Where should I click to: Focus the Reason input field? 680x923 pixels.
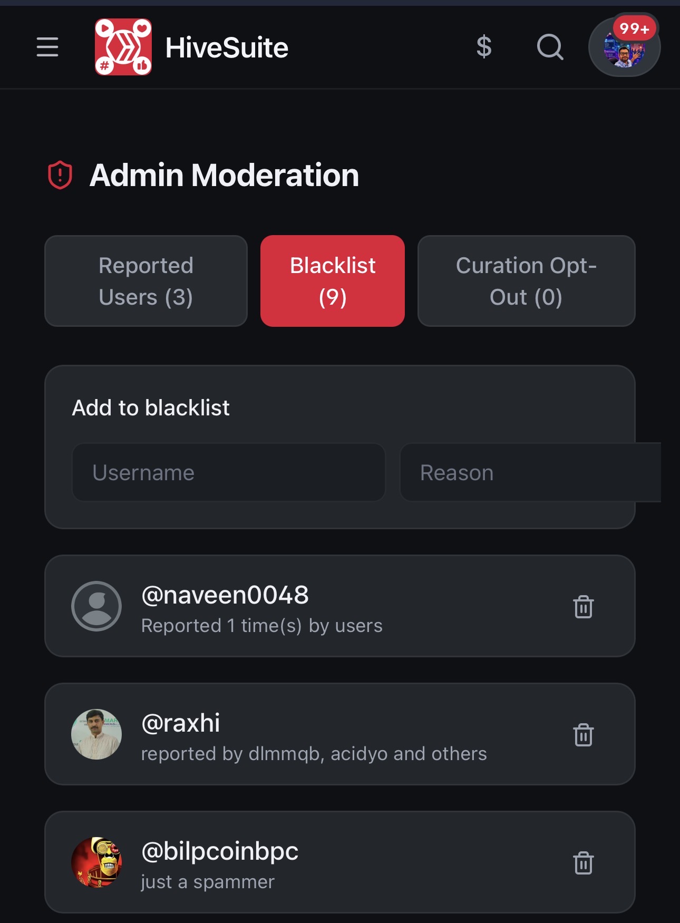pyautogui.click(x=530, y=472)
